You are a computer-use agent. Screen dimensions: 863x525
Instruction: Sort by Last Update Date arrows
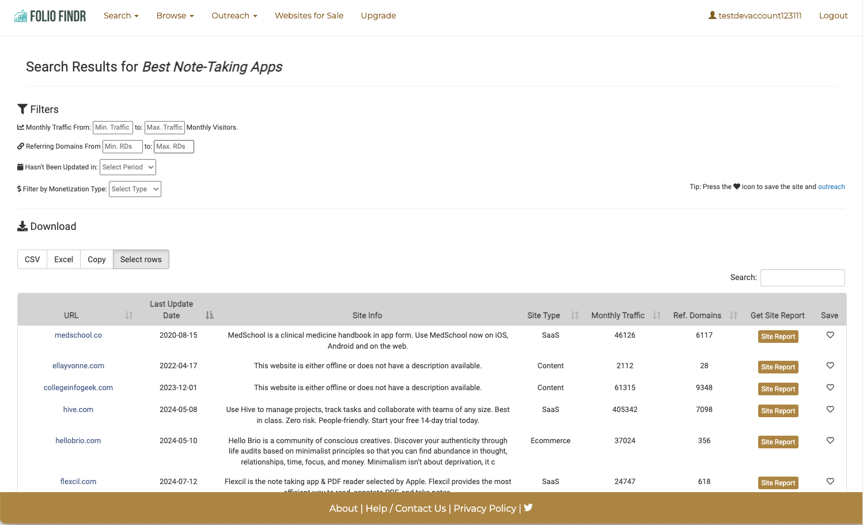point(210,315)
